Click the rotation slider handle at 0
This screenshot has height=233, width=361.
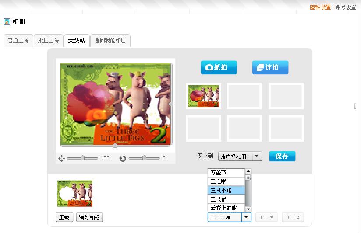click(x=144, y=158)
